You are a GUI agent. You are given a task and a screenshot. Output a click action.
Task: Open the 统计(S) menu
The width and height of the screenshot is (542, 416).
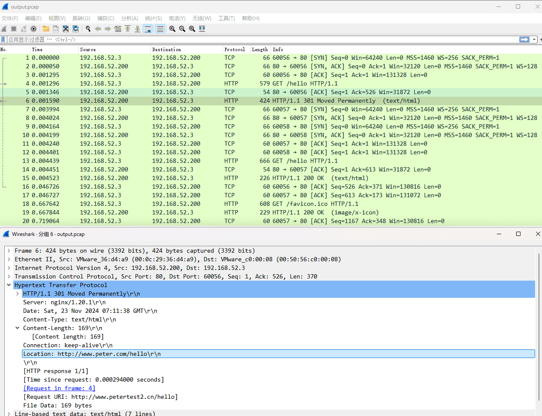click(153, 18)
